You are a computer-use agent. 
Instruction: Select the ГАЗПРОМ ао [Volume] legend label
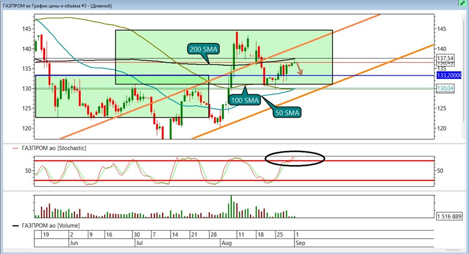[51, 225]
